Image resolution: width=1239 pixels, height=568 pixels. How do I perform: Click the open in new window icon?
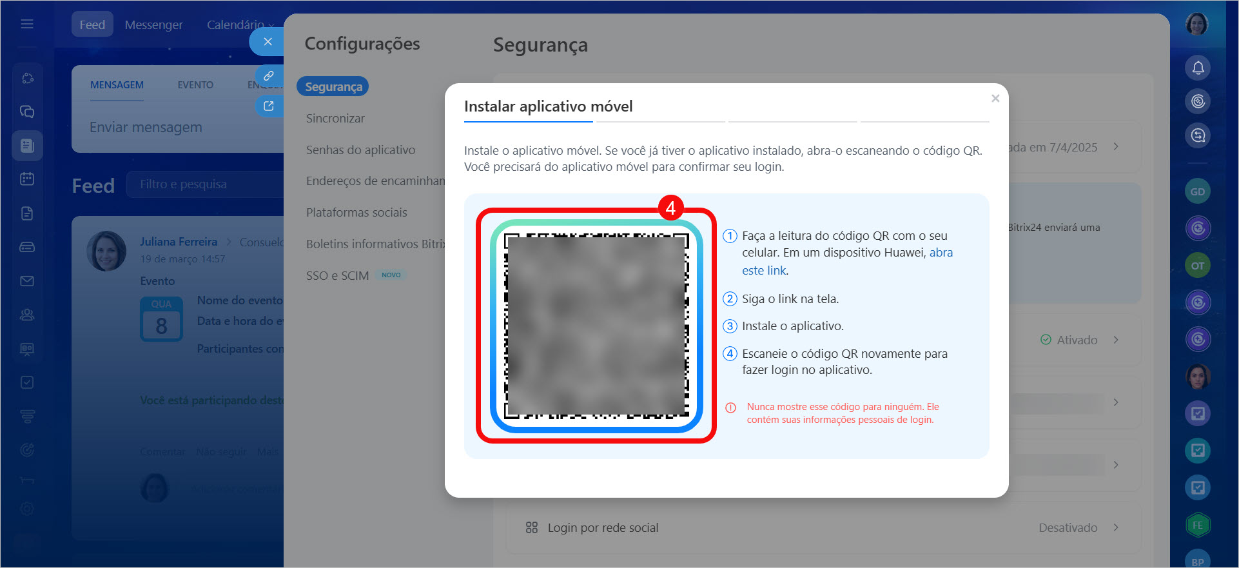pos(269,106)
